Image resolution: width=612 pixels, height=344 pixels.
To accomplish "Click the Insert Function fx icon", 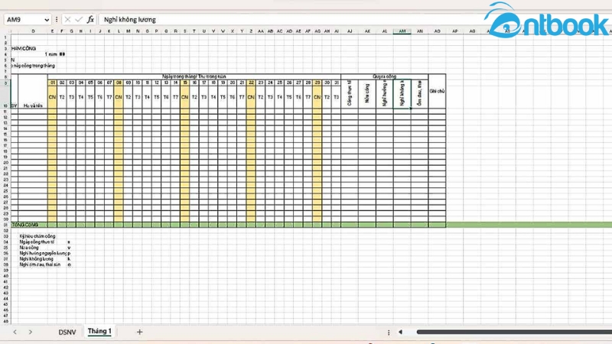I will (90, 20).
